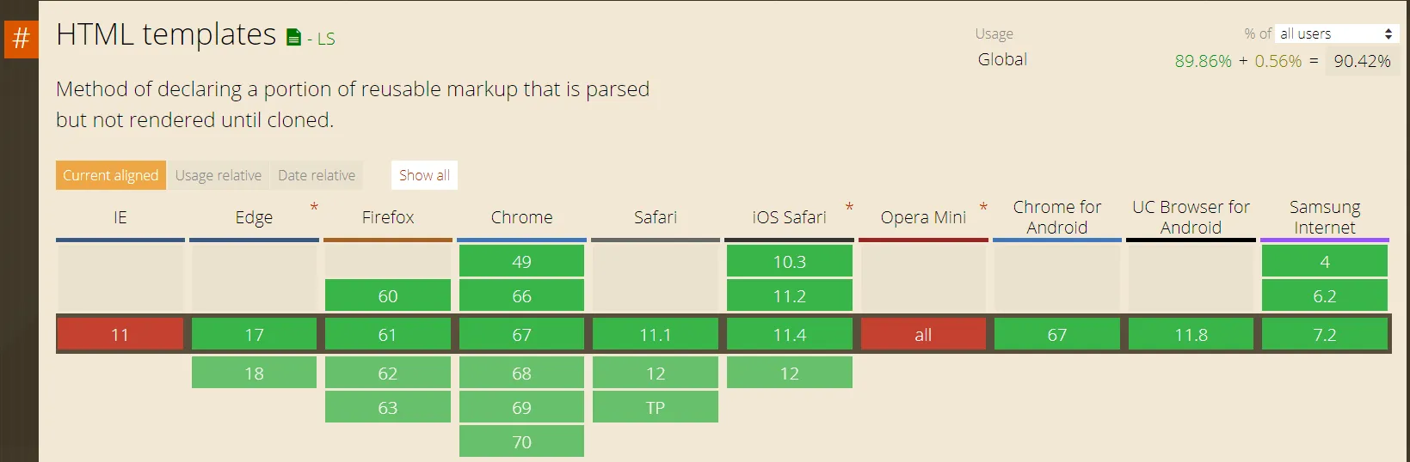Open the green spec document icon
Screen dimensions: 1410x462
294,38
